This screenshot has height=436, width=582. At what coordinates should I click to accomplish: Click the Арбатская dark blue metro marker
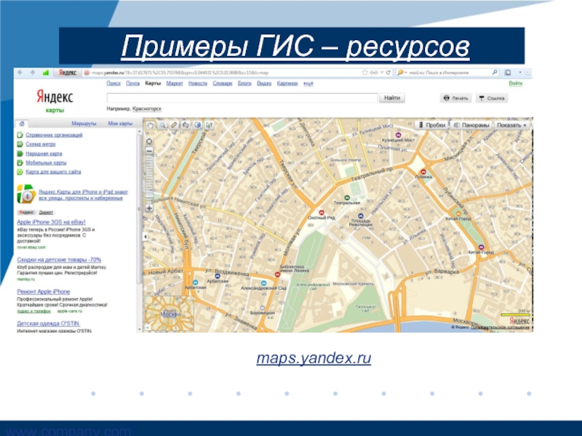218,276
